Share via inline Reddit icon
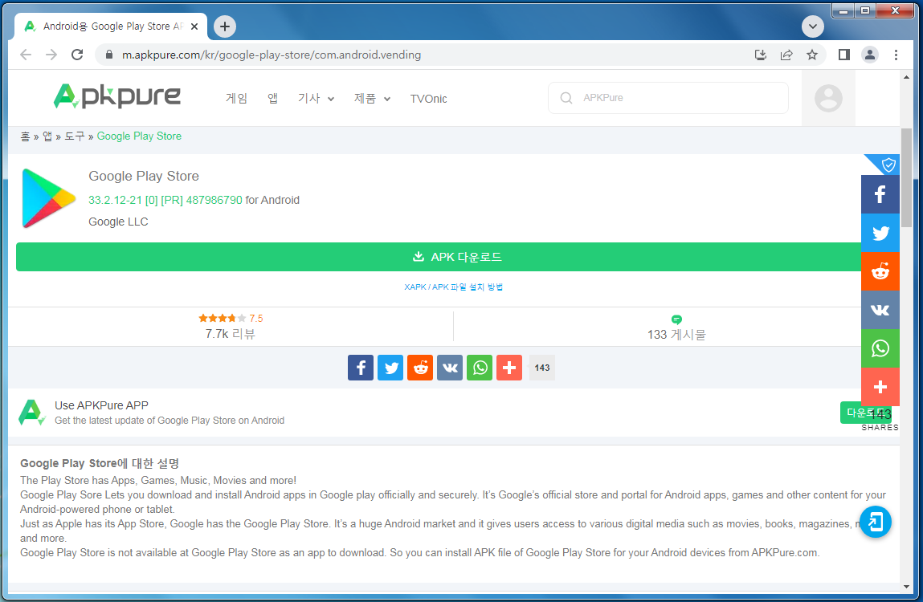 [420, 368]
